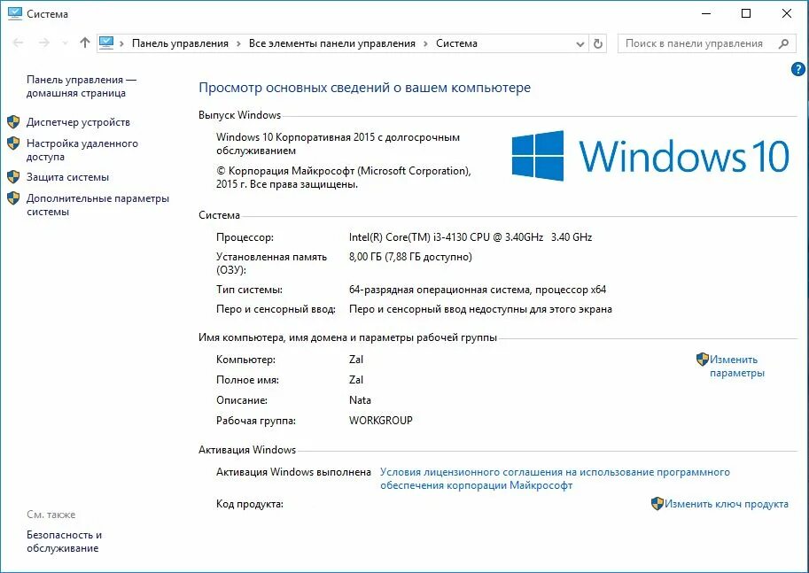This screenshot has width=809, height=573.
Task: Select Все элементы панели управления breadcrumb
Action: click(331, 43)
